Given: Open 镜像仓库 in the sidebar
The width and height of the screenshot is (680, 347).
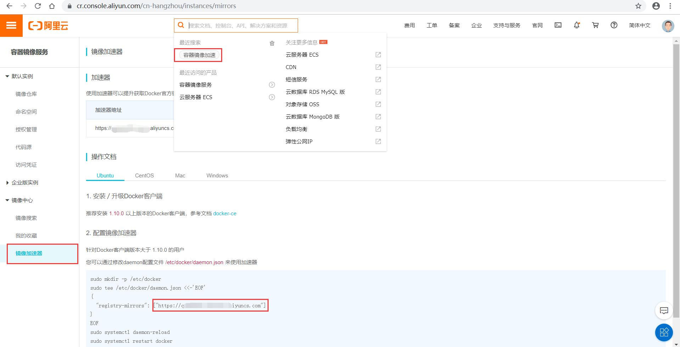Looking at the screenshot, I should [x=26, y=94].
